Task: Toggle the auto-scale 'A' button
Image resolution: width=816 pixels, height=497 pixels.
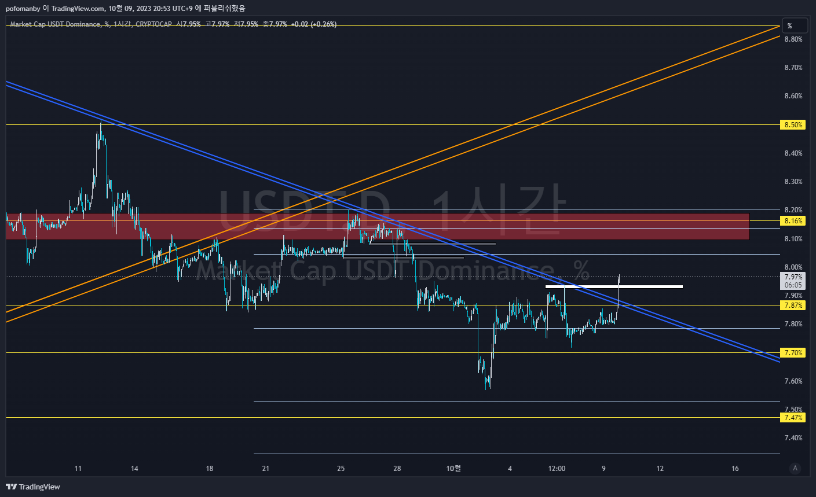Action: click(795, 468)
